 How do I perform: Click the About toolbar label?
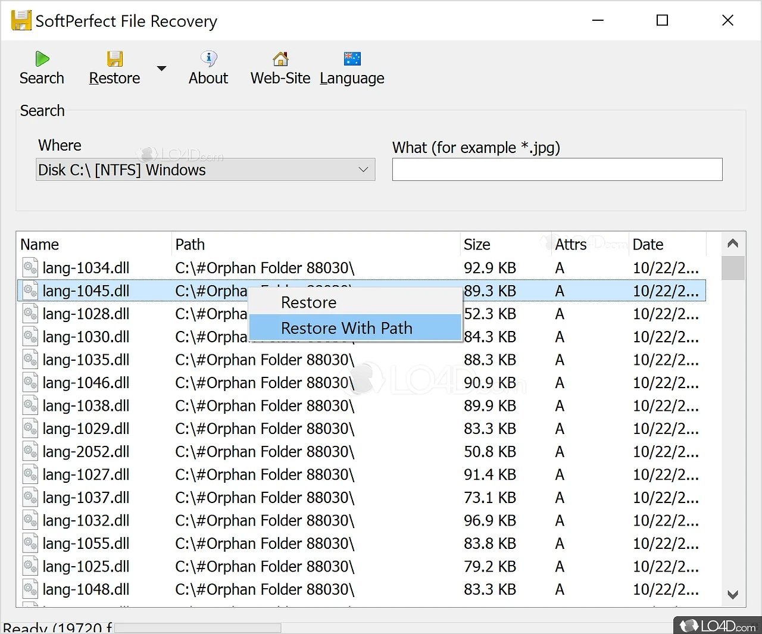tap(208, 78)
